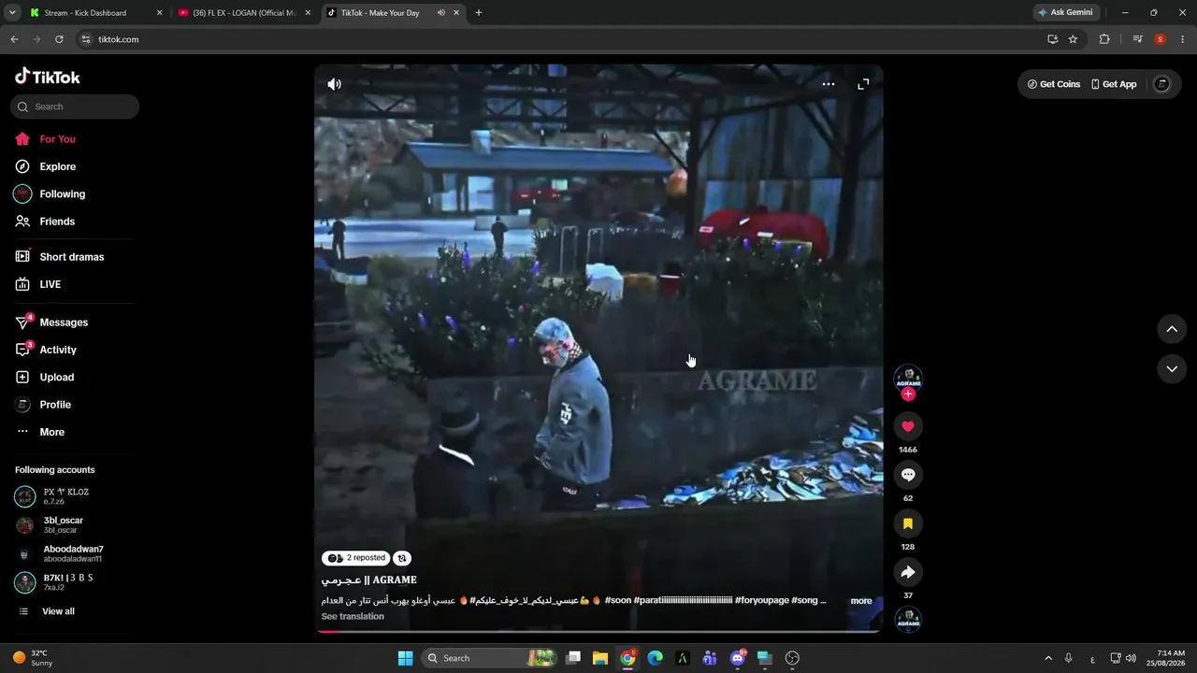Open the Windows Start menu
This screenshot has height=673, width=1197.
coord(405,658)
